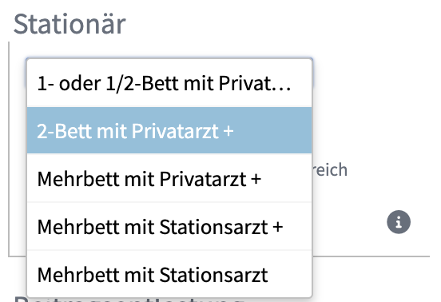Select the truncated first entry ending with ellipsis
The height and width of the screenshot is (302, 441).
click(x=169, y=84)
